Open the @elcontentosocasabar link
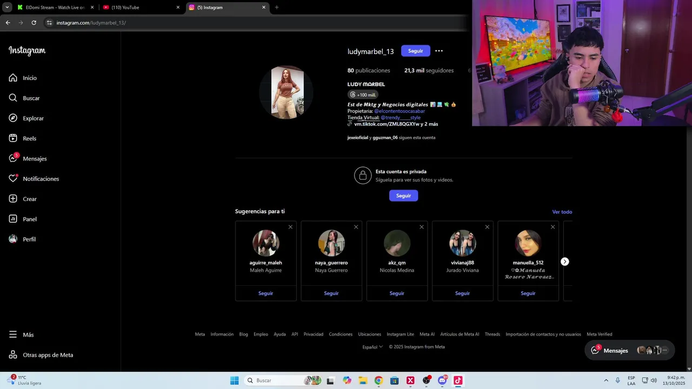 pyautogui.click(x=400, y=111)
